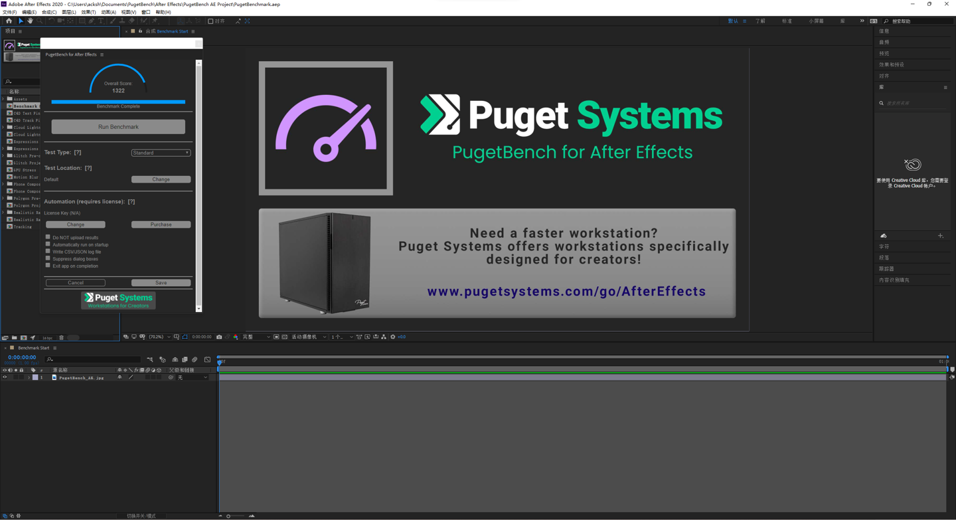The height and width of the screenshot is (520, 956).
Task: Select the Pen tool
Action: pyautogui.click(x=92, y=21)
